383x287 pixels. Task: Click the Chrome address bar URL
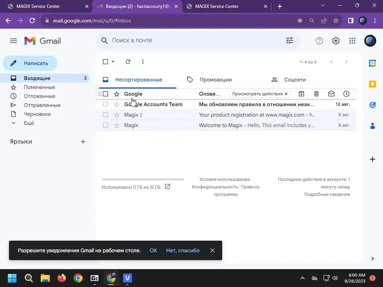(92, 21)
